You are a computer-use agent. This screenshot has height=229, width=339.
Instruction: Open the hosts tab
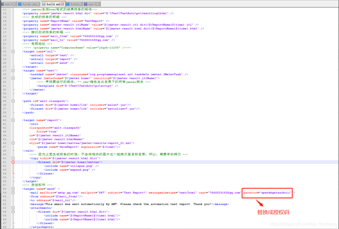pyautogui.click(x=73, y=4)
